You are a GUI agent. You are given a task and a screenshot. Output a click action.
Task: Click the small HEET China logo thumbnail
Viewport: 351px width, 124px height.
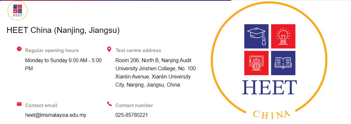point(18,11)
